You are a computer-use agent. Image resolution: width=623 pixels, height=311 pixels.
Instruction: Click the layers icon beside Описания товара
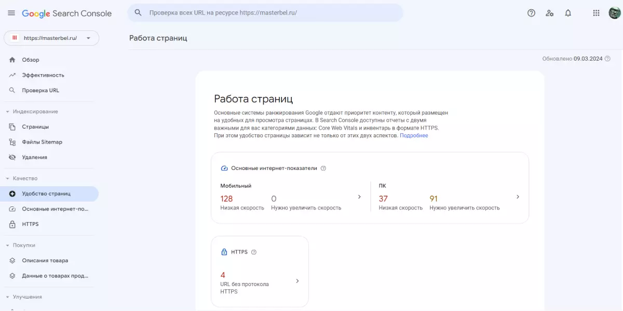point(12,261)
